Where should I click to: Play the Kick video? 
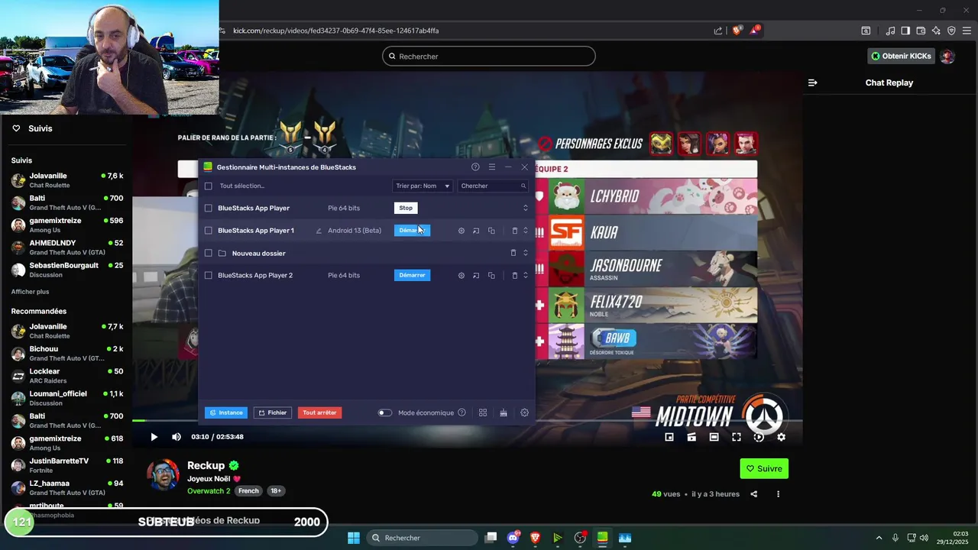point(154,437)
